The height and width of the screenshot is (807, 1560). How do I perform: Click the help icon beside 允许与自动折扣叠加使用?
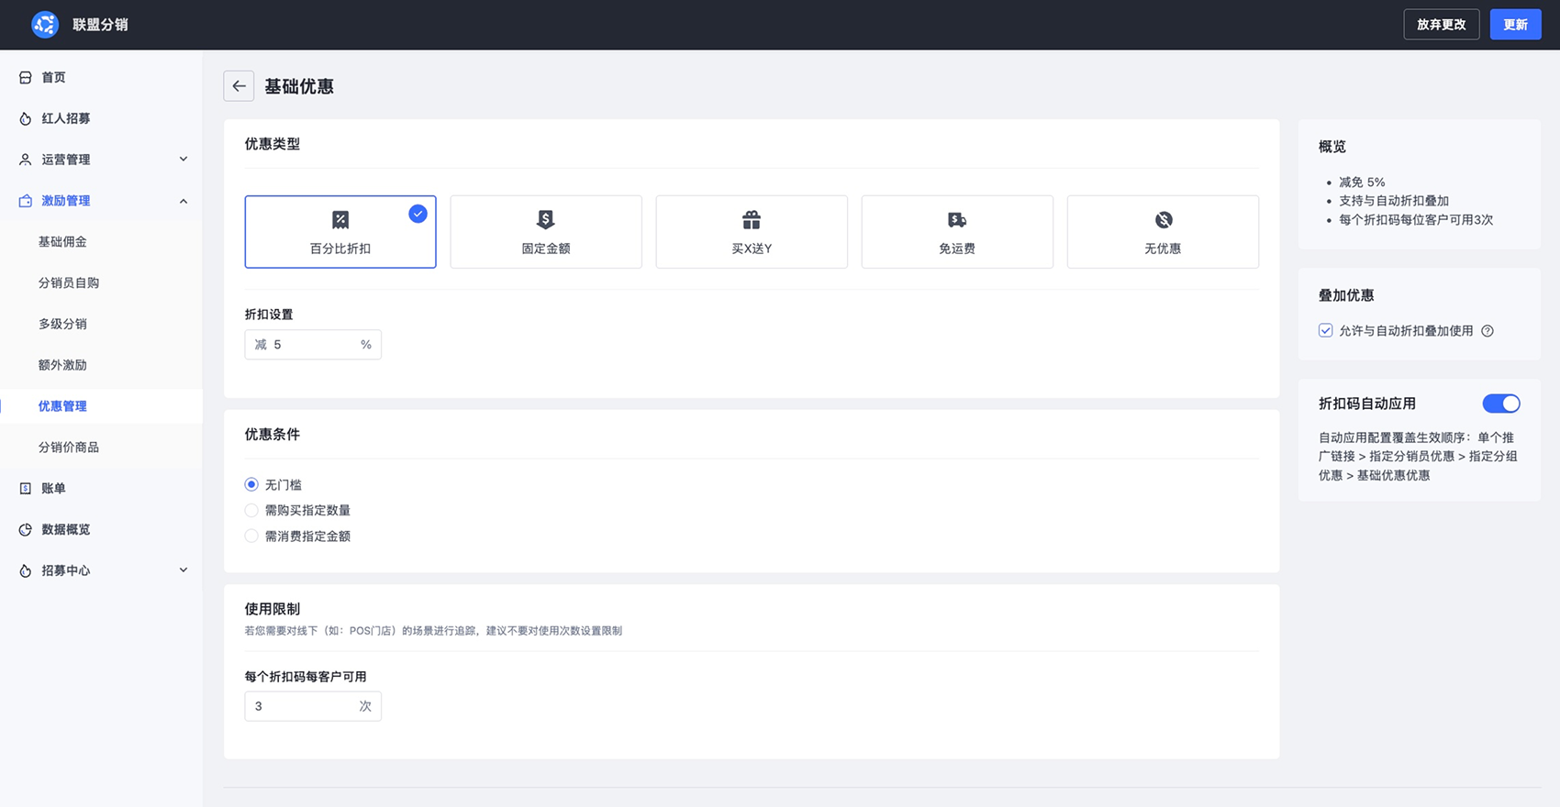pyautogui.click(x=1488, y=331)
